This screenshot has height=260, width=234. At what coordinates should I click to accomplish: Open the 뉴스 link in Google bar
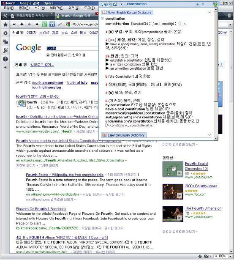click(x=65, y=33)
